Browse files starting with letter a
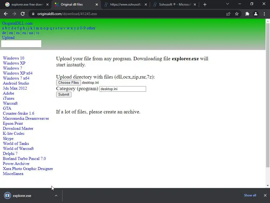This screenshot has width=270, height=203. coord(3,28)
